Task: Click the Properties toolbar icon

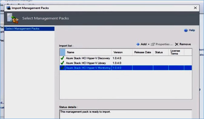Action: 153,44
